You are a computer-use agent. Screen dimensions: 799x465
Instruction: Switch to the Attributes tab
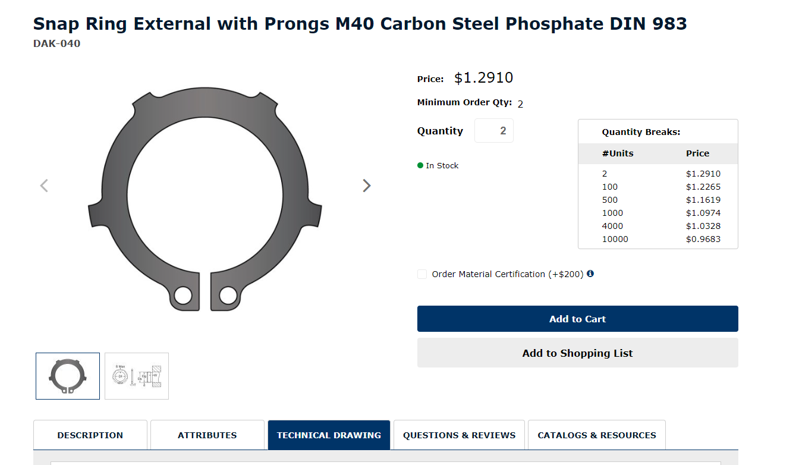[207, 435]
